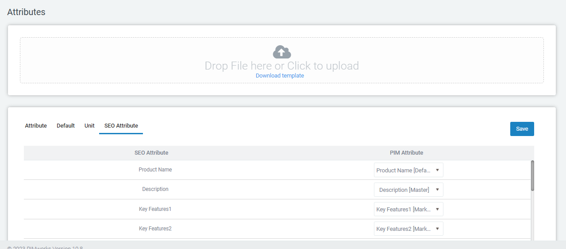Expand the Key Features1 PIM attribute dropdown

click(408, 209)
